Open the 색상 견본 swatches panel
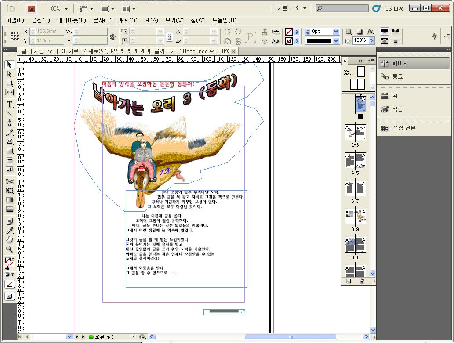 click(x=403, y=128)
